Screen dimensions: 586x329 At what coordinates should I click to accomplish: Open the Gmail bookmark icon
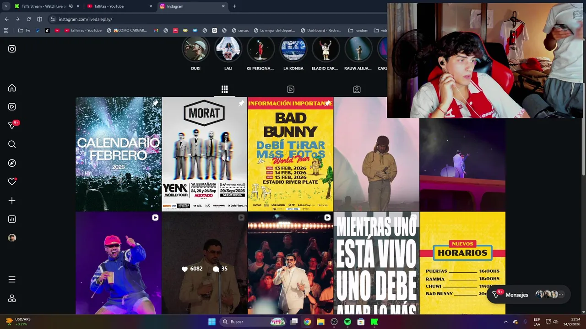(x=156, y=31)
